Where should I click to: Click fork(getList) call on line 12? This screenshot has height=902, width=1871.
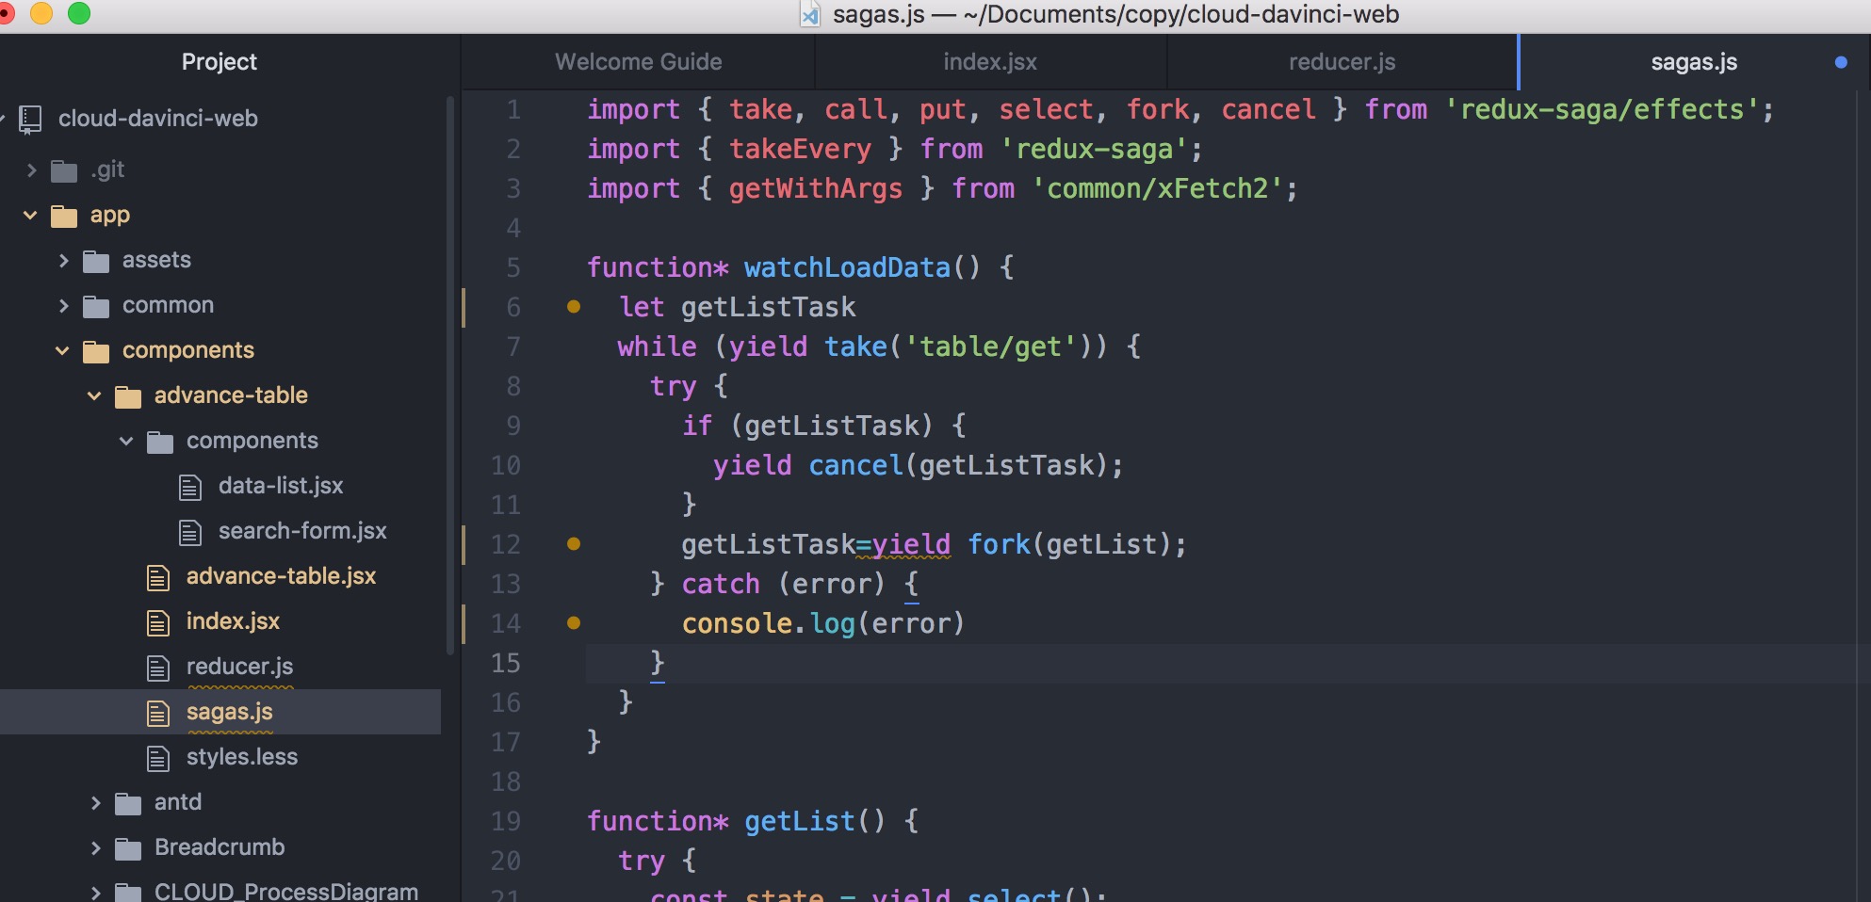pyautogui.click(x=1068, y=545)
